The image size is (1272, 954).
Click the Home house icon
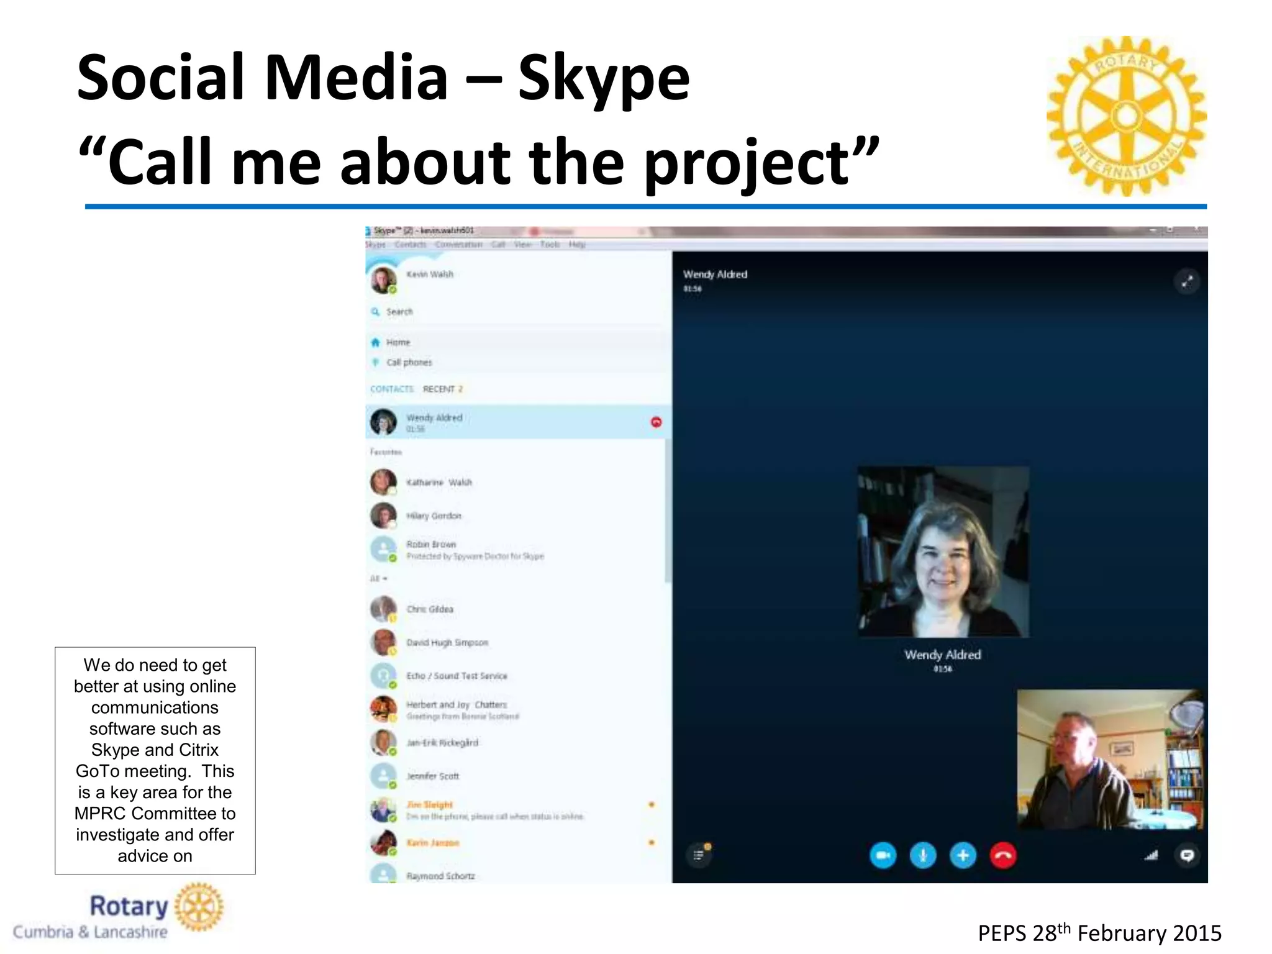tap(375, 342)
